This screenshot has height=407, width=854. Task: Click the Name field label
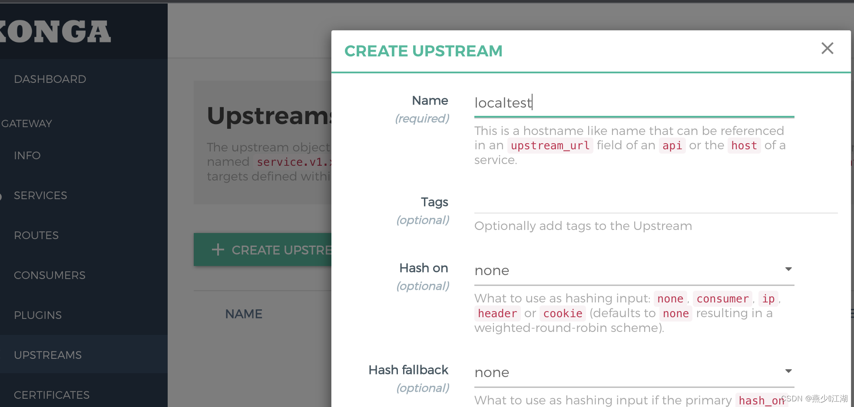tap(430, 101)
